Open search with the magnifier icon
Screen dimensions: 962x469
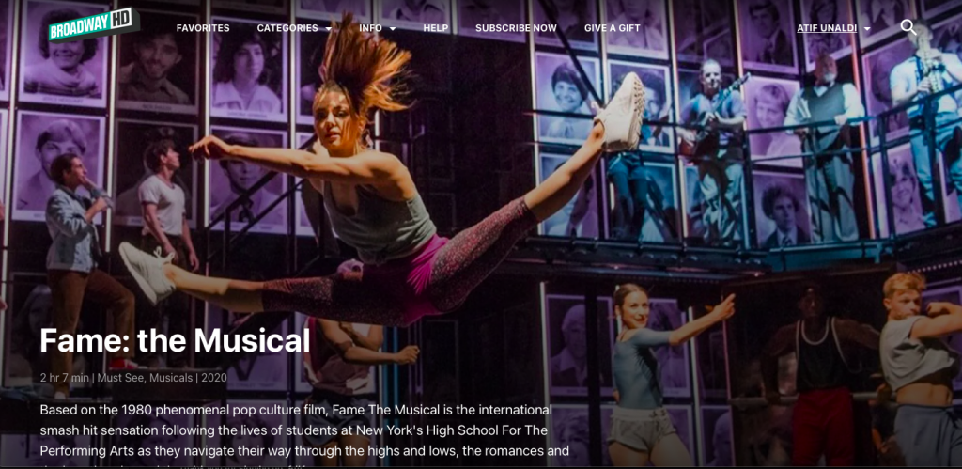[x=908, y=27]
